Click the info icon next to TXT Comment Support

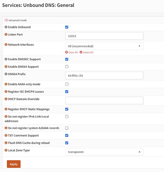coord(6,135)
